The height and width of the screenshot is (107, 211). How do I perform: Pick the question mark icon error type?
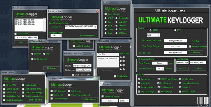123,65
